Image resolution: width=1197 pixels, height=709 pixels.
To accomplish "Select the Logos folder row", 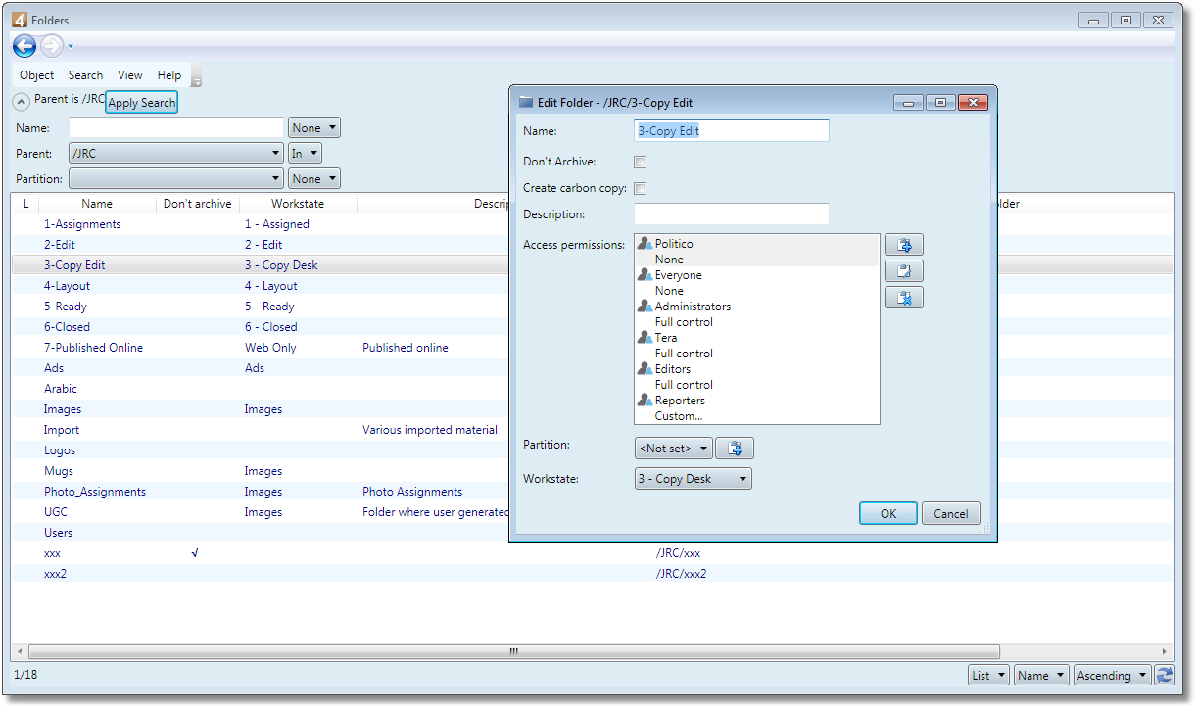I will coord(593,450).
